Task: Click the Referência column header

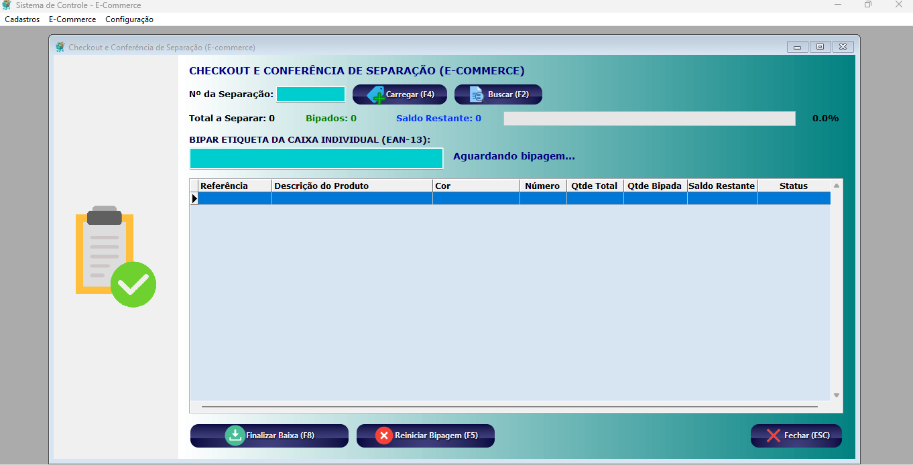Action: pyautogui.click(x=235, y=186)
